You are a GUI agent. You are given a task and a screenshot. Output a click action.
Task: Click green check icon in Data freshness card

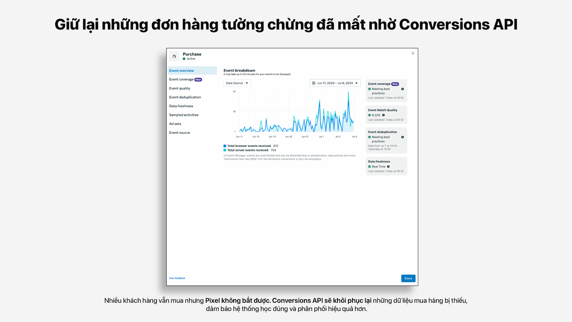tap(369, 167)
